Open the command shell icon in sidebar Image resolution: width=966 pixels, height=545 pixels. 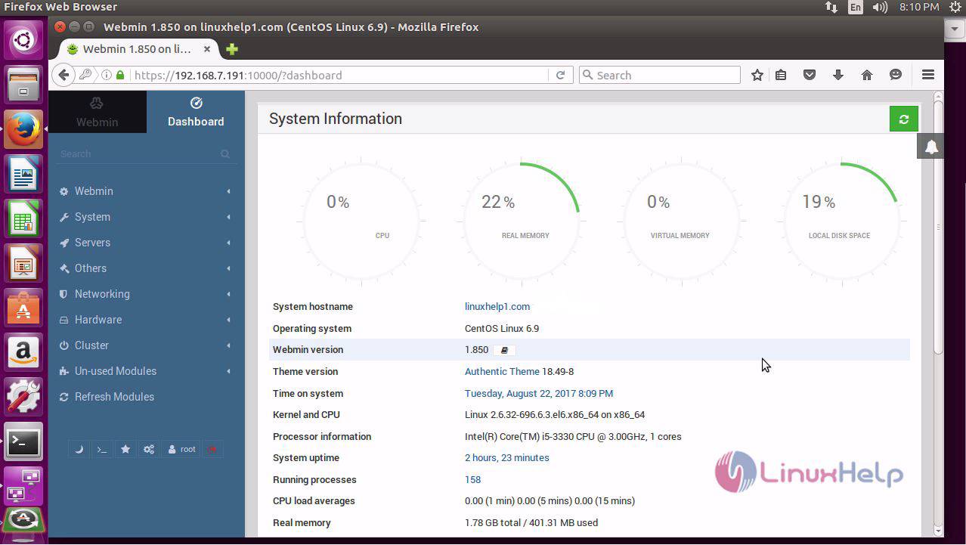(x=102, y=449)
